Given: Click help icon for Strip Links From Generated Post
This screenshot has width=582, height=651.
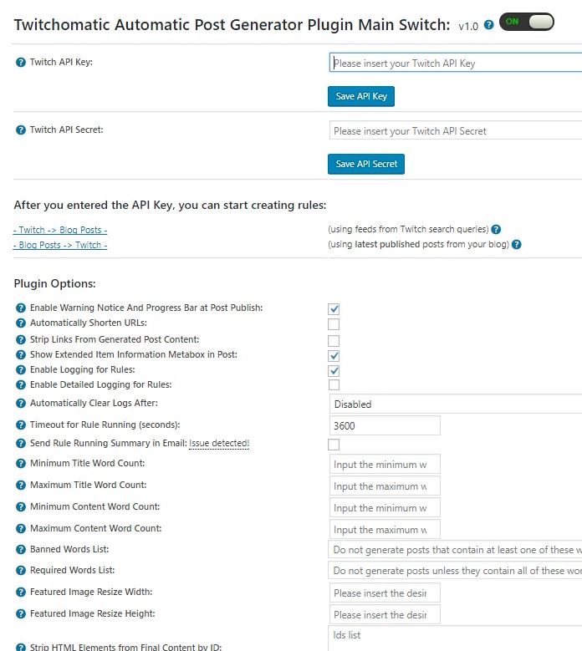Looking at the screenshot, I should (x=20, y=339).
